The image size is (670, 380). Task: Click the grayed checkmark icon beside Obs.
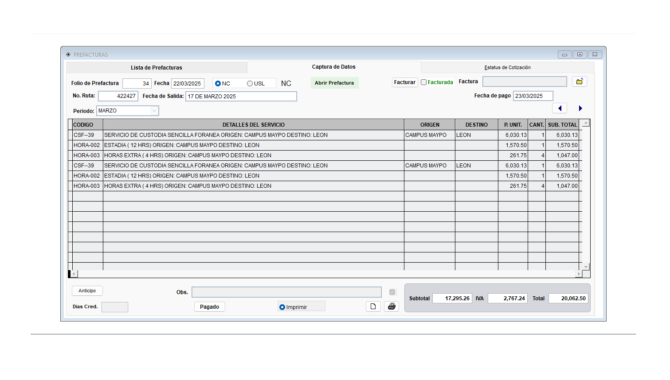coord(392,292)
